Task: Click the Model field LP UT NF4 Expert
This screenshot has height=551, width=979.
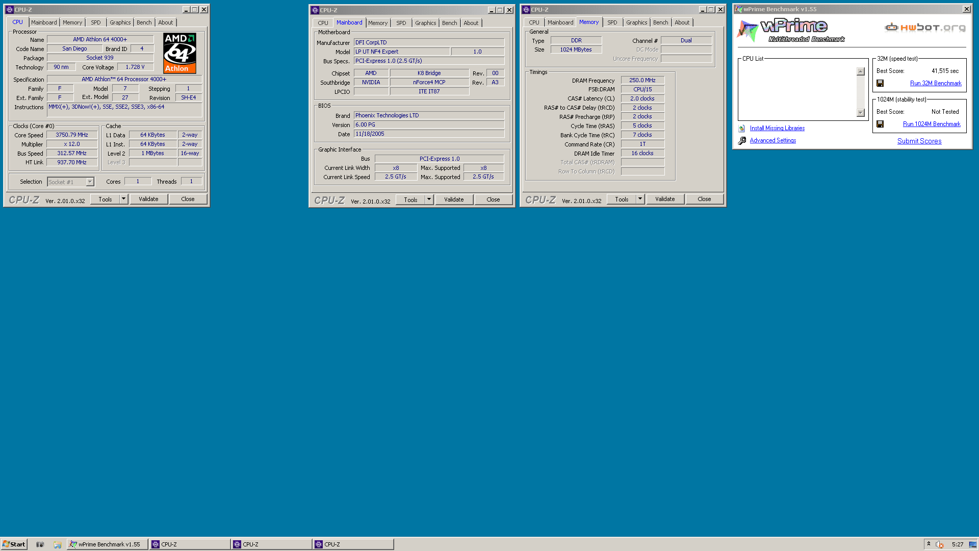Action: [402, 52]
